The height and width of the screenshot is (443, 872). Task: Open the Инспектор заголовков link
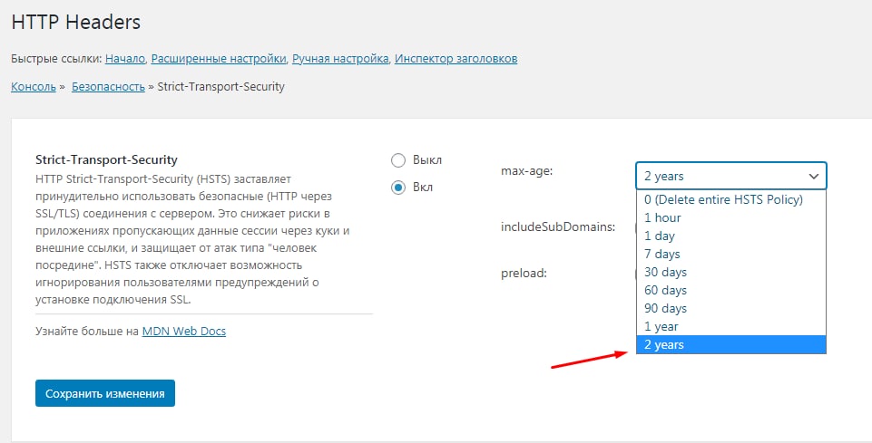pos(456,59)
